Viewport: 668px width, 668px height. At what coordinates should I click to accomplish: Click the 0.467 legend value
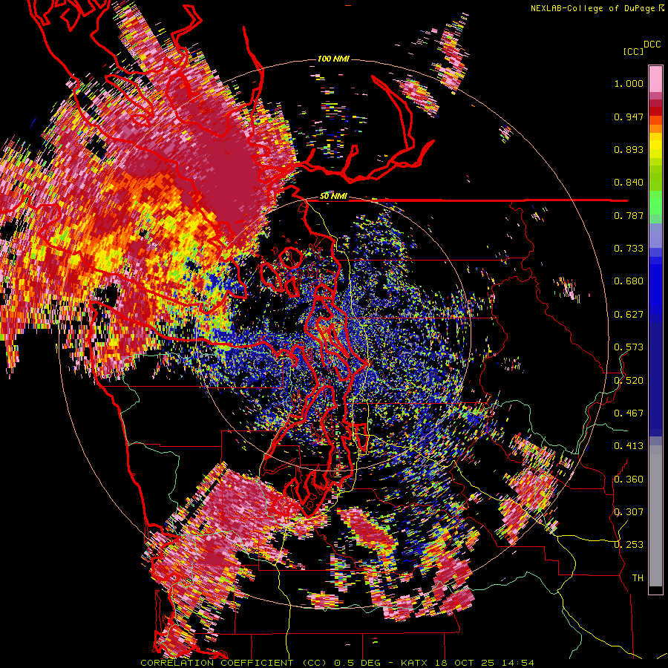click(x=629, y=413)
